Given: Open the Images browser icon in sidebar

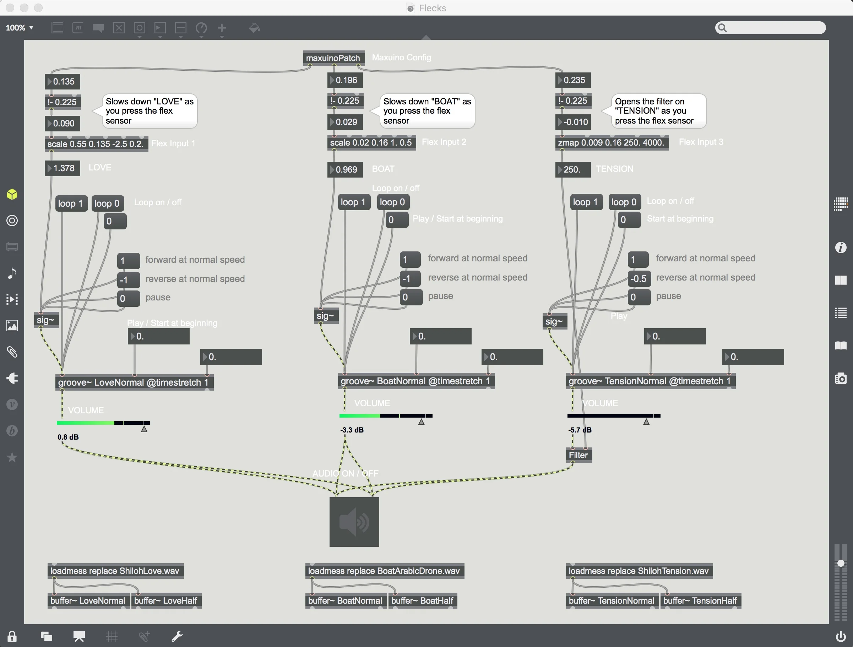Looking at the screenshot, I should [12, 326].
